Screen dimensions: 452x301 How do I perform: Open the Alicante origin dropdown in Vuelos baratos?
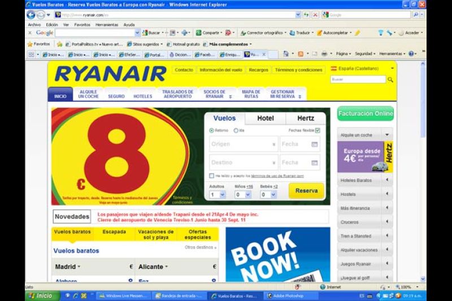[153, 267]
